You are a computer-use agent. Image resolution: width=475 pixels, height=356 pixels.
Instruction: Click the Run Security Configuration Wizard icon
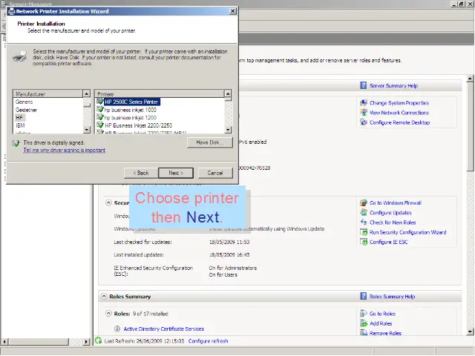tap(364, 232)
